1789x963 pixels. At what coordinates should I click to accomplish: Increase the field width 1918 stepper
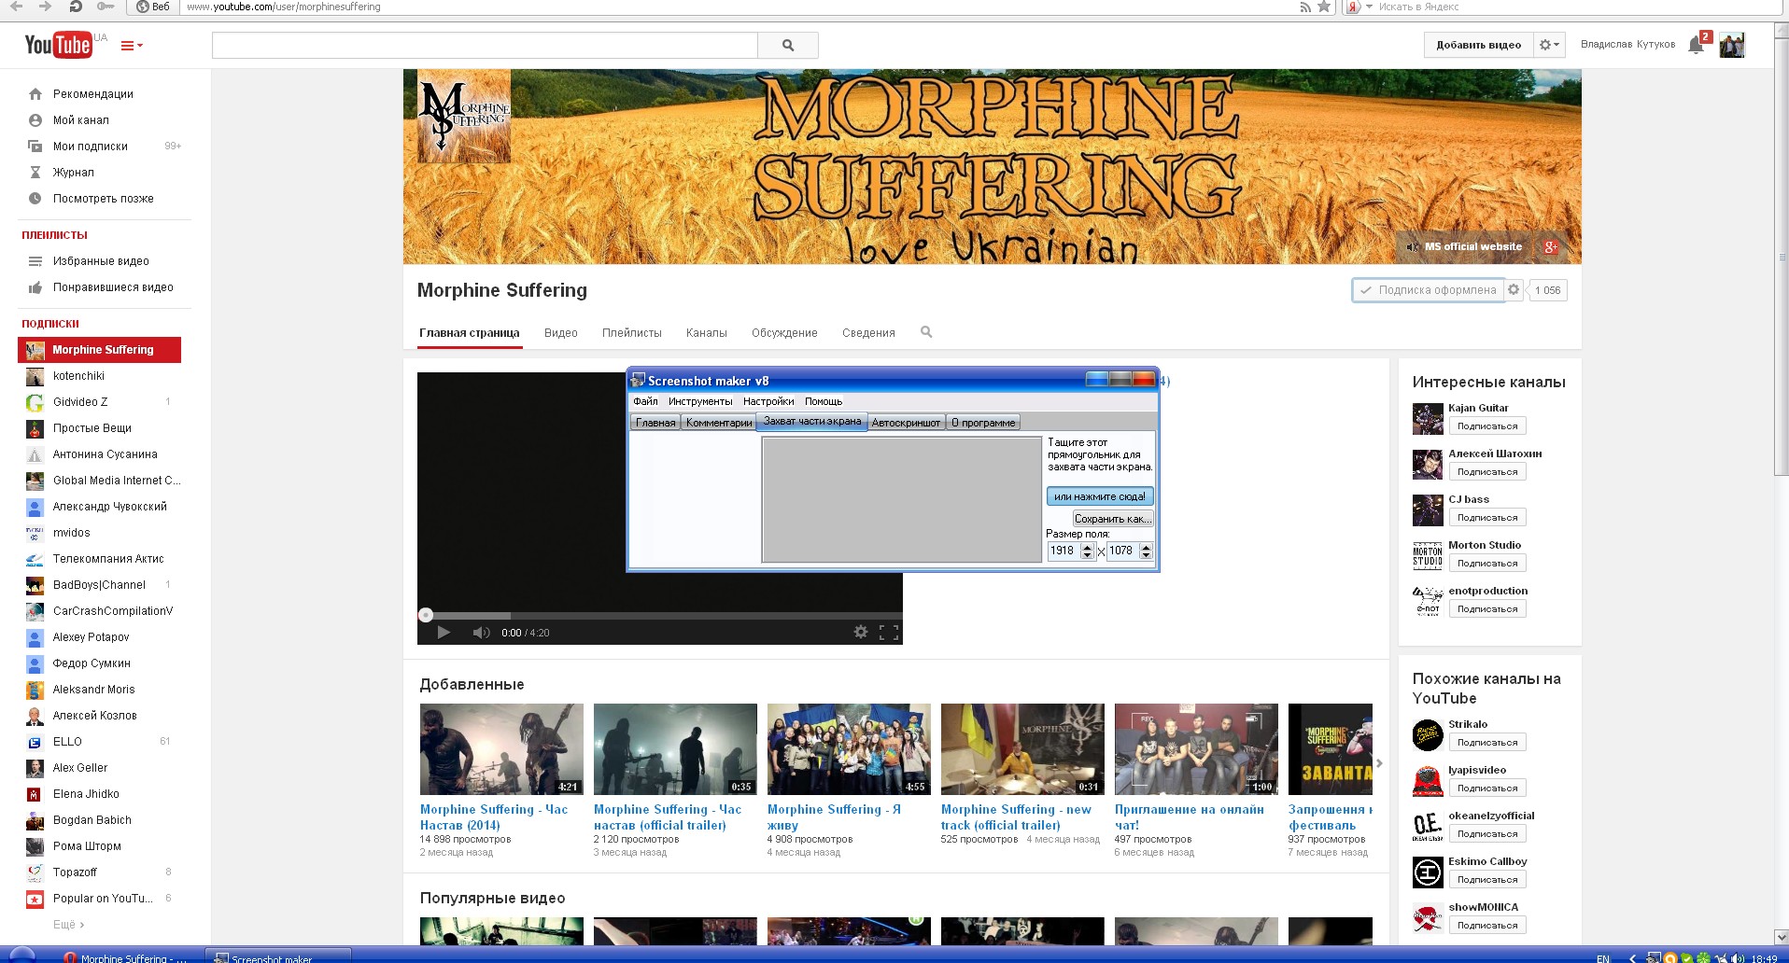1087,547
